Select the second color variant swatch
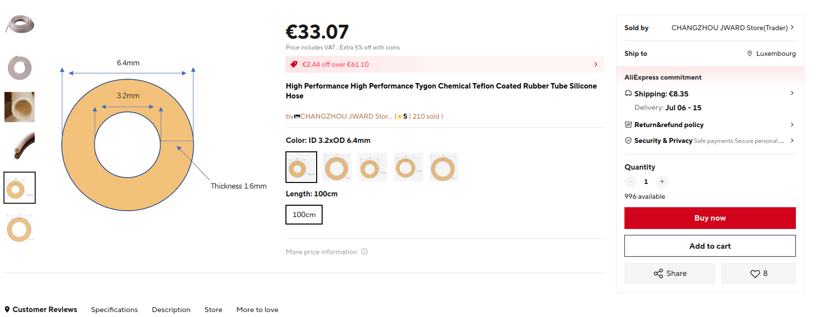840x317 pixels. pyautogui.click(x=336, y=168)
